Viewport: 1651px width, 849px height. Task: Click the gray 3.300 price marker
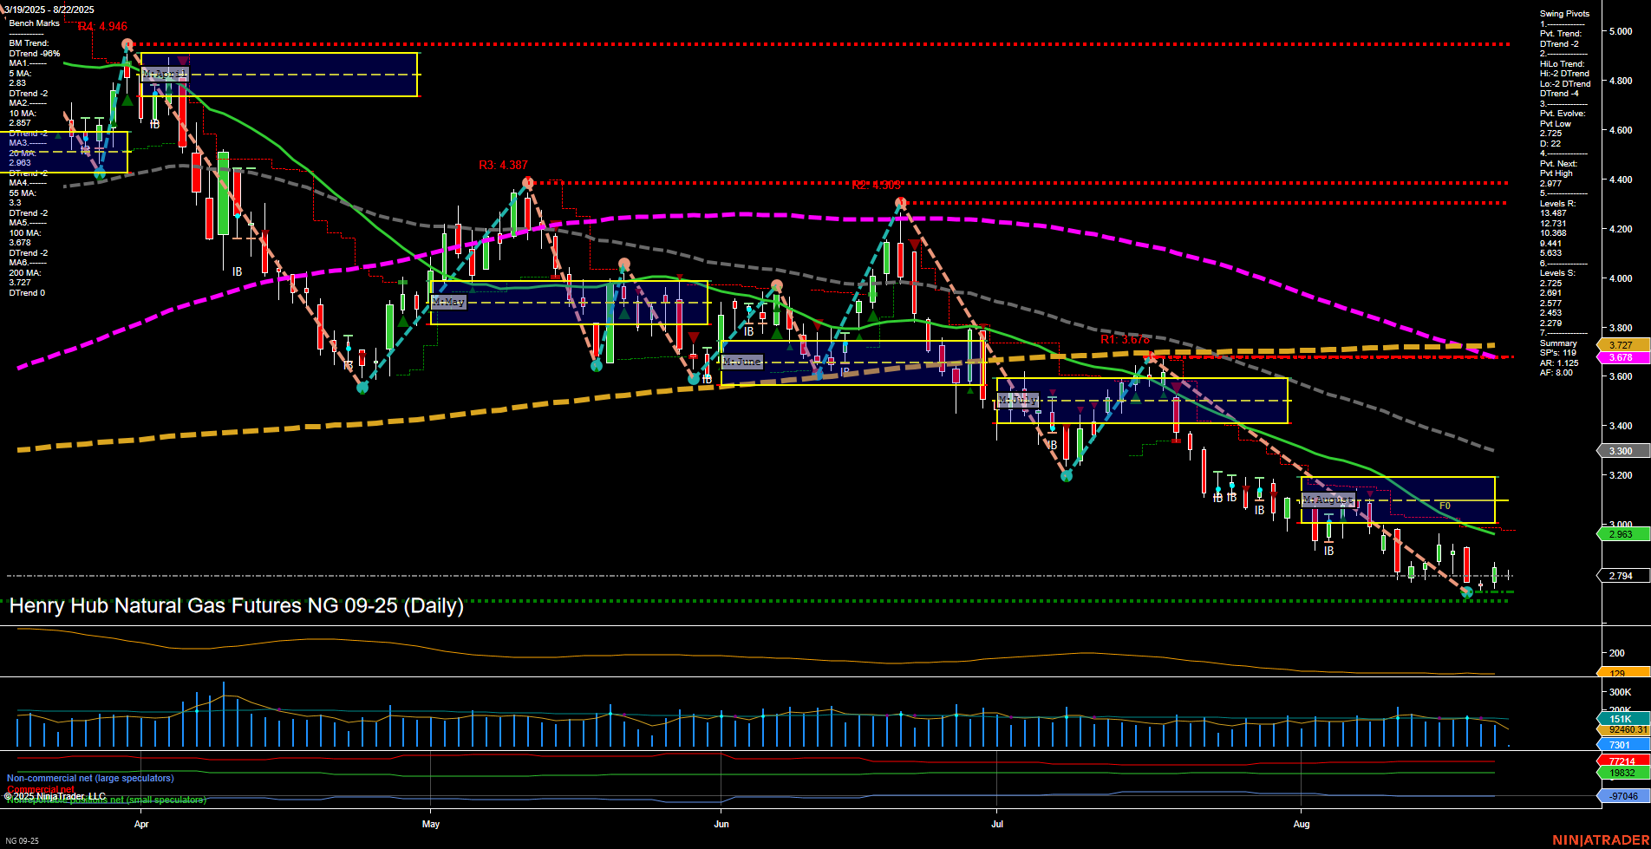(1621, 450)
